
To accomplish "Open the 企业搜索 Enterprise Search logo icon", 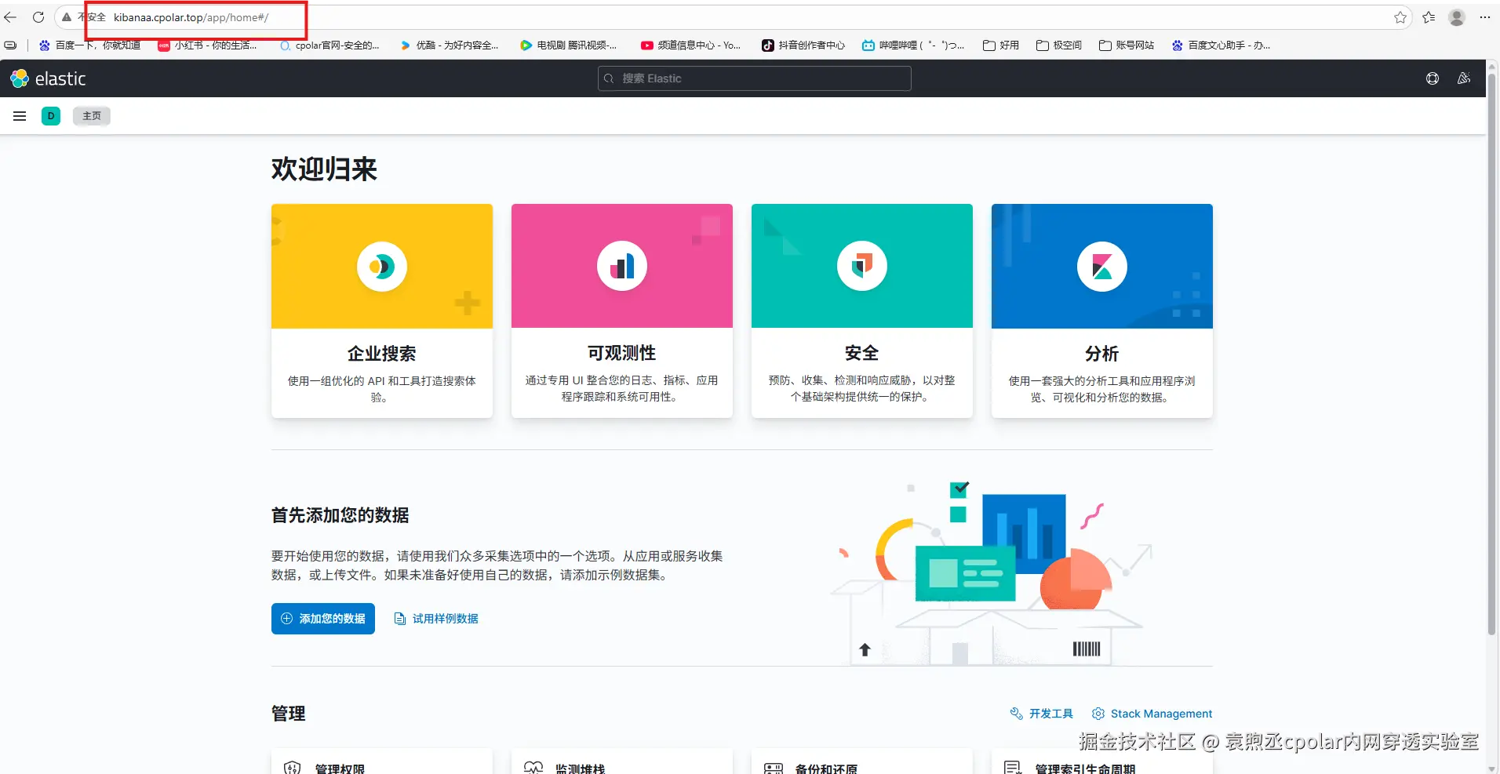I will coord(382,267).
